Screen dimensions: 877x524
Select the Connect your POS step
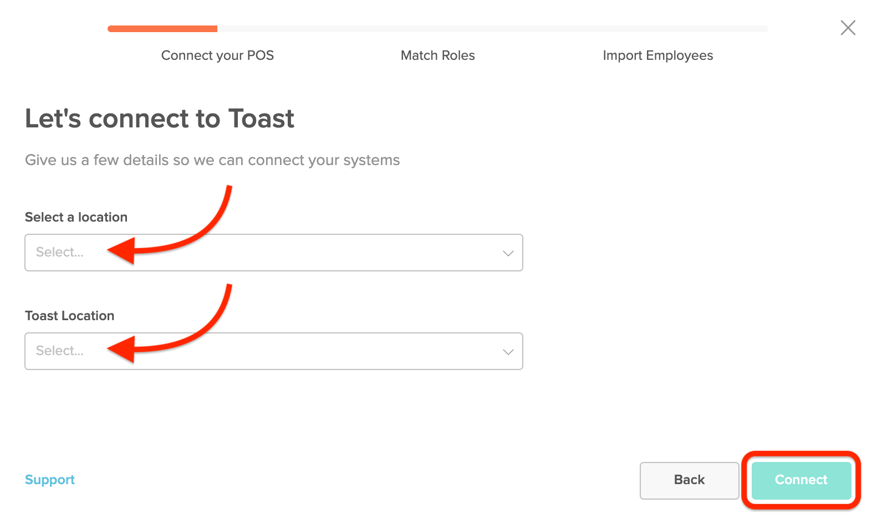[x=217, y=55]
